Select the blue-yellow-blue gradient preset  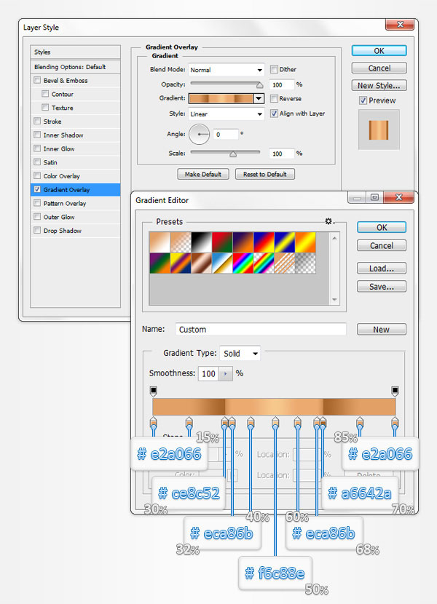(285, 242)
